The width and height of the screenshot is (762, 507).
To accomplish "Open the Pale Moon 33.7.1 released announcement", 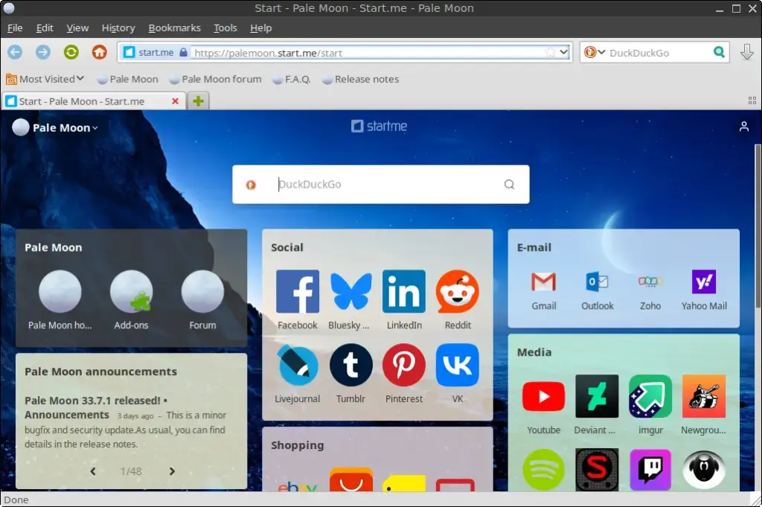I will [x=96, y=407].
